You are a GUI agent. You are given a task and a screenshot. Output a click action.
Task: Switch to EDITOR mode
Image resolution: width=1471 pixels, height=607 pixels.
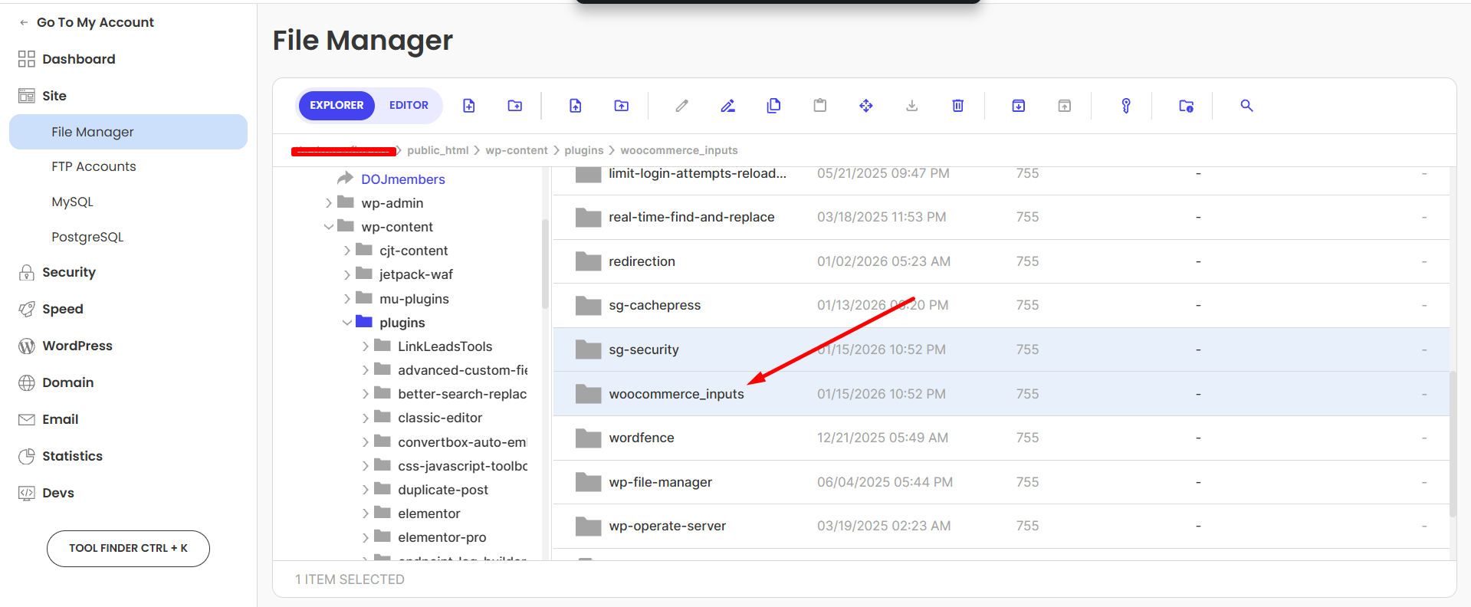[409, 106]
